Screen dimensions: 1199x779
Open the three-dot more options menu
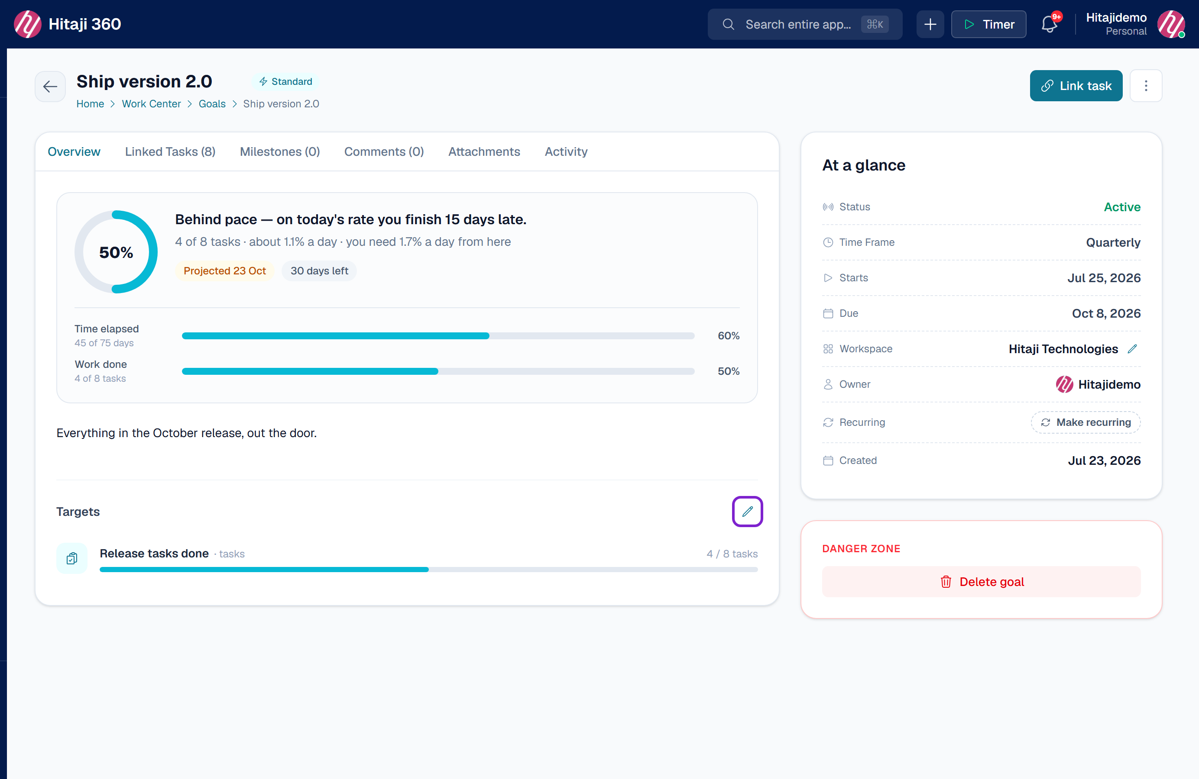tap(1146, 86)
